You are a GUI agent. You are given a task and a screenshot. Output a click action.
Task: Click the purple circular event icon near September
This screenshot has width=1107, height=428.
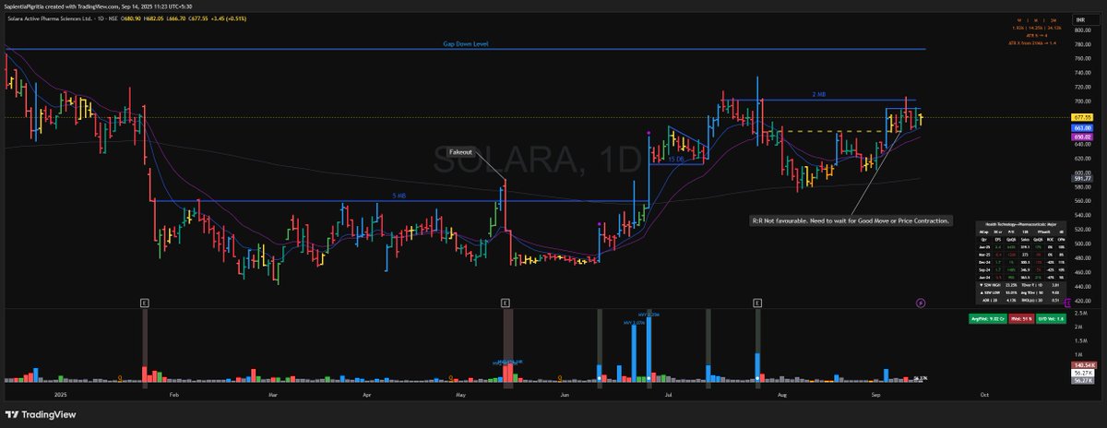(921, 302)
